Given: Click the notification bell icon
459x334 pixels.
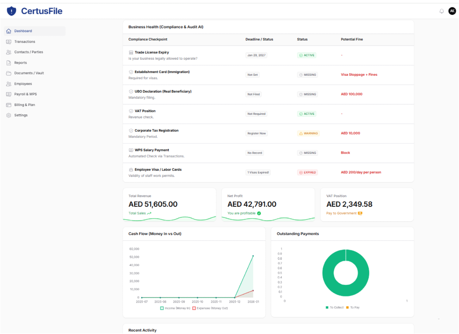Looking at the screenshot, I should (x=441, y=11).
